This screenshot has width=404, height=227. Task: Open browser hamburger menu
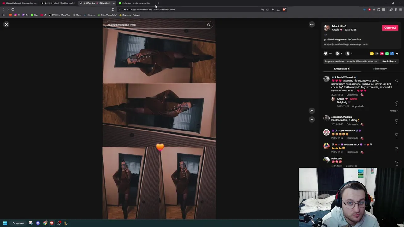tap(401, 9)
